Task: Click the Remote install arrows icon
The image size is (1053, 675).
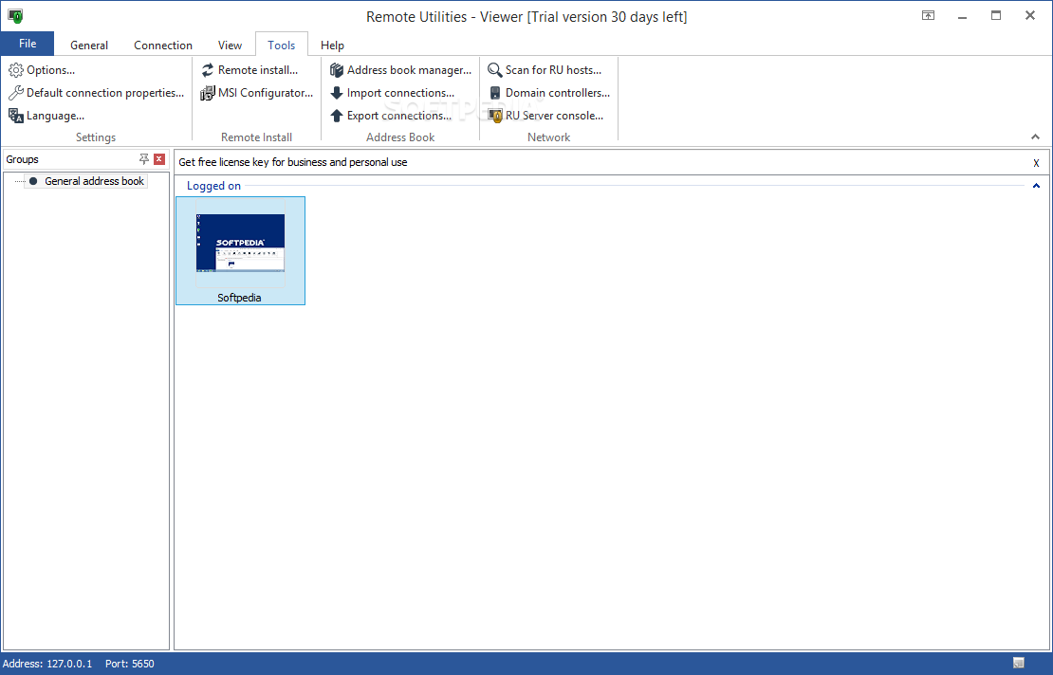Action: 208,70
